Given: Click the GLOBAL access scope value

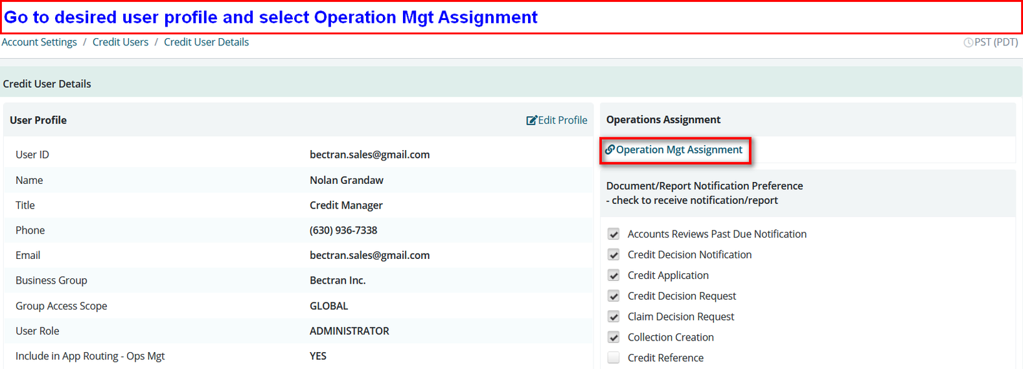Looking at the screenshot, I should [x=328, y=306].
